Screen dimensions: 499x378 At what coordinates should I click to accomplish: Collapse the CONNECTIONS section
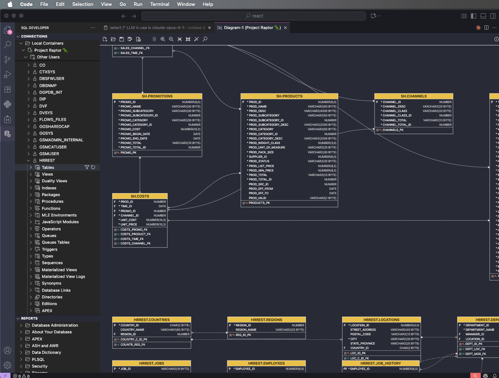point(18,36)
